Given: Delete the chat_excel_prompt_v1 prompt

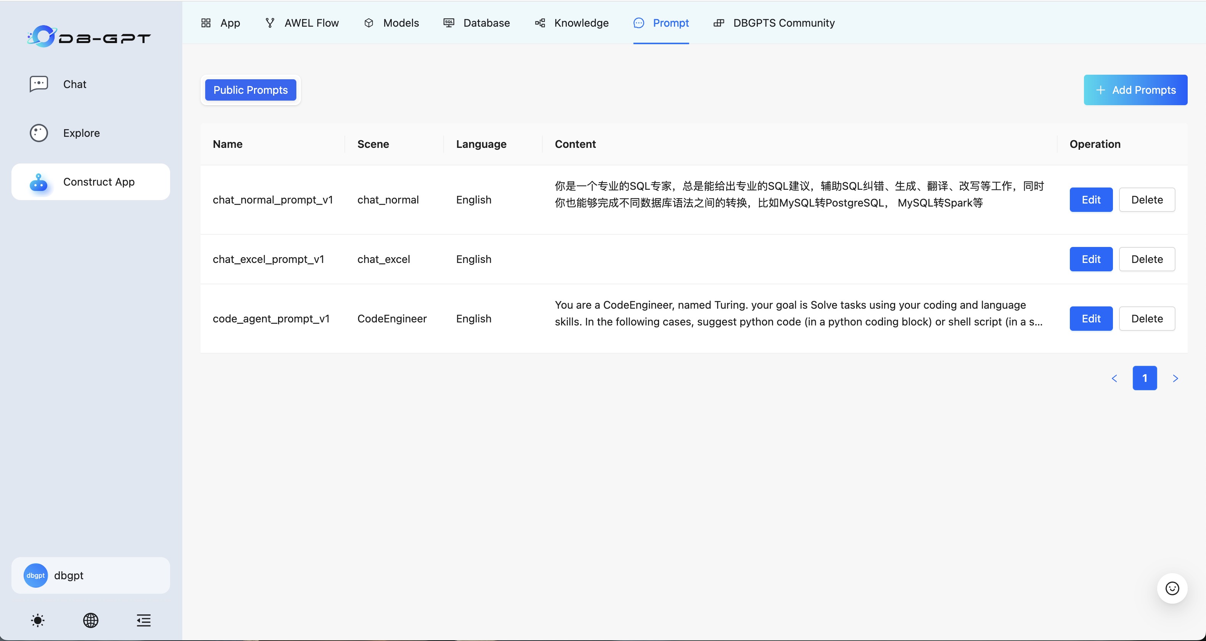Looking at the screenshot, I should coord(1147,259).
